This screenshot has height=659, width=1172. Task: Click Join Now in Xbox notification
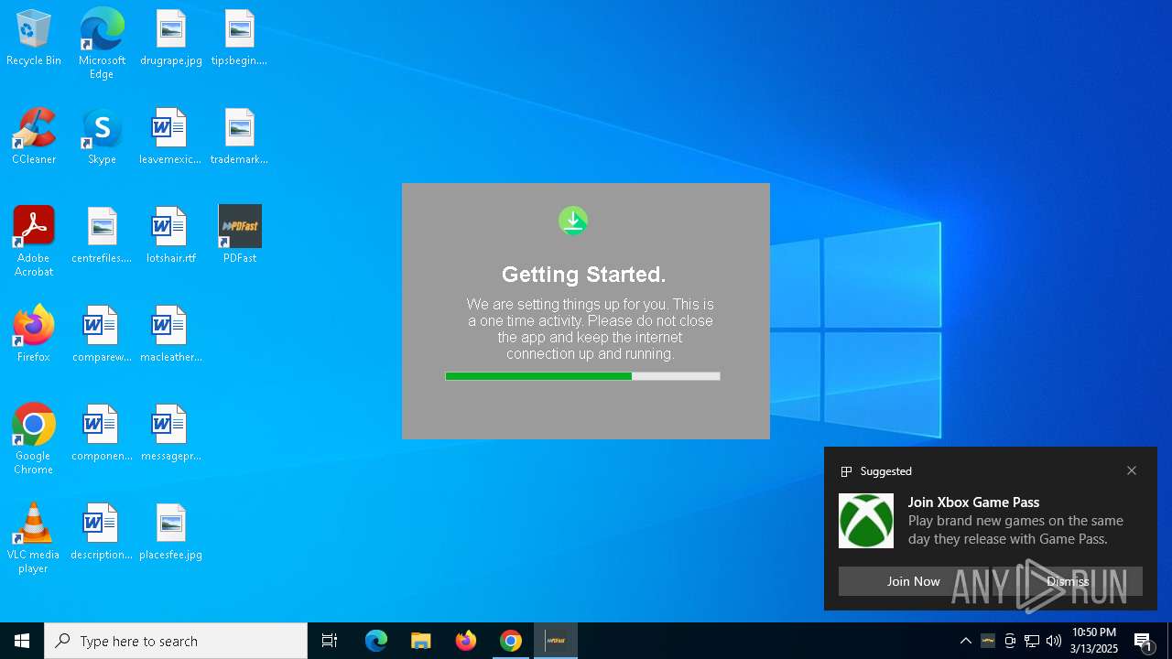pyautogui.click(x=913, y=581)
